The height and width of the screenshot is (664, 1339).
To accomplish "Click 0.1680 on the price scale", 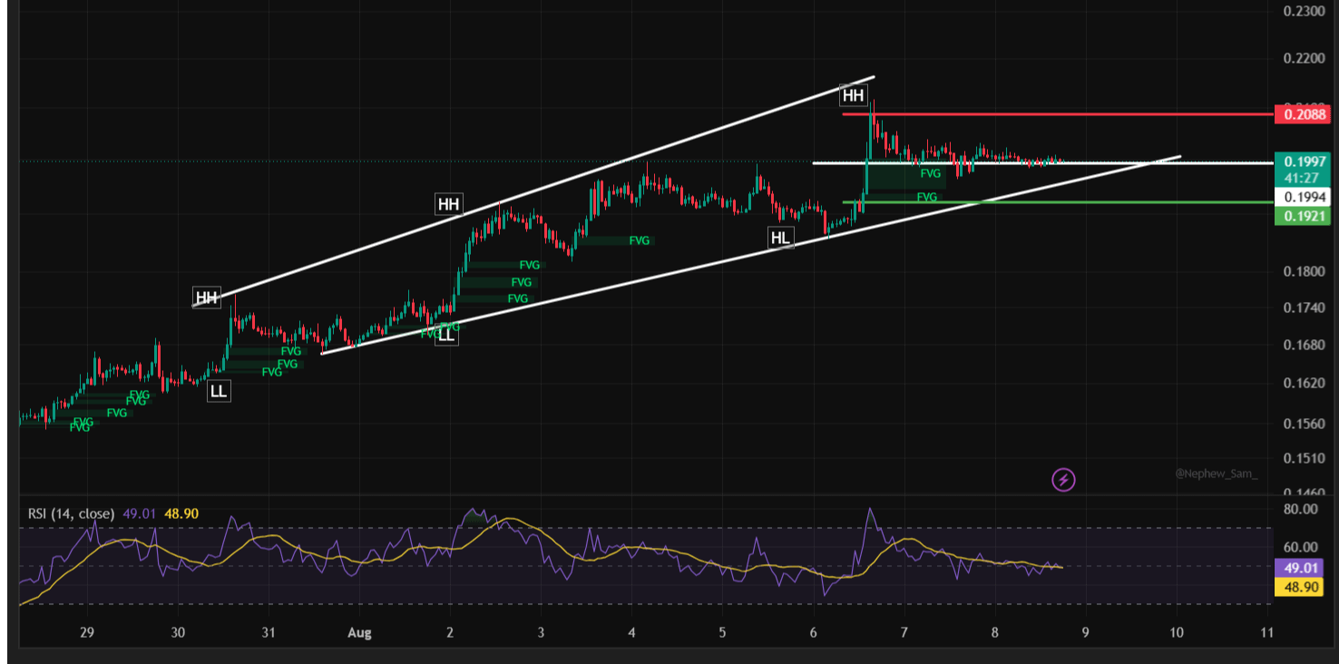I will (1305, 345).
